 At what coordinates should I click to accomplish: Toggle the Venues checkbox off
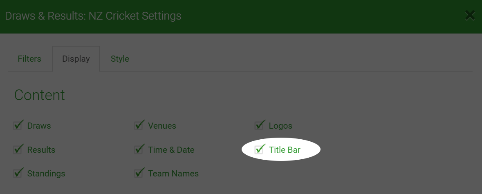(x=138, y=125)
